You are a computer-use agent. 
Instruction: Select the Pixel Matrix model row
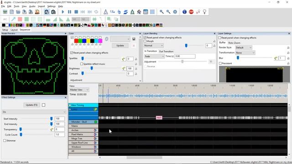pyautogui.click(x=83, y=134)
